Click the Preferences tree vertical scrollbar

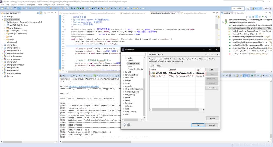[144, 97]
